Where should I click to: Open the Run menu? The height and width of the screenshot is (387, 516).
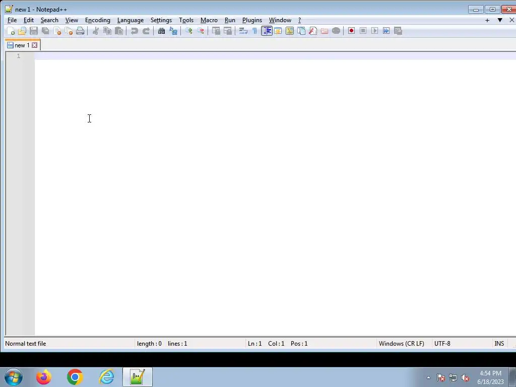point(230,20)
